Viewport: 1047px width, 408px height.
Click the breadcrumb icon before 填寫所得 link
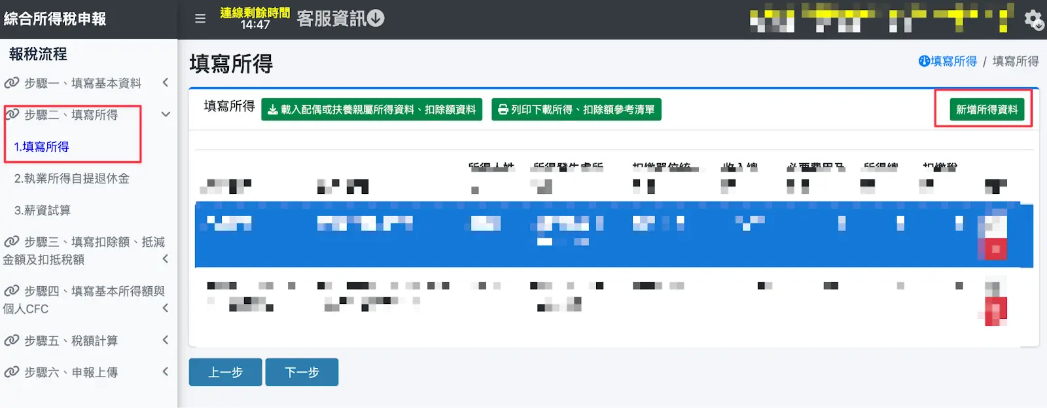point(924,61)
